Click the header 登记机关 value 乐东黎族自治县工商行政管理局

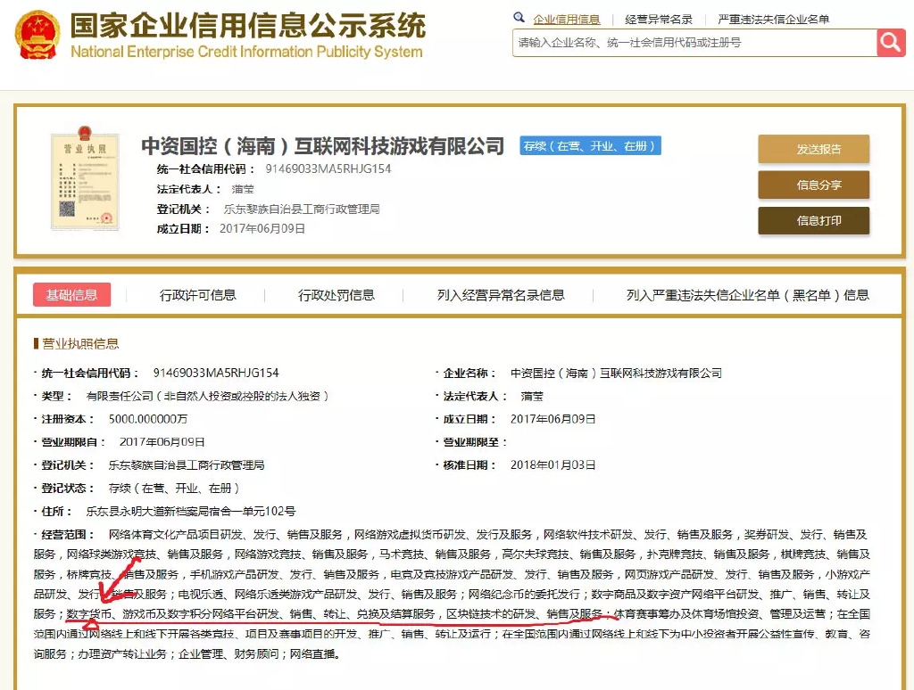(302, 209)
